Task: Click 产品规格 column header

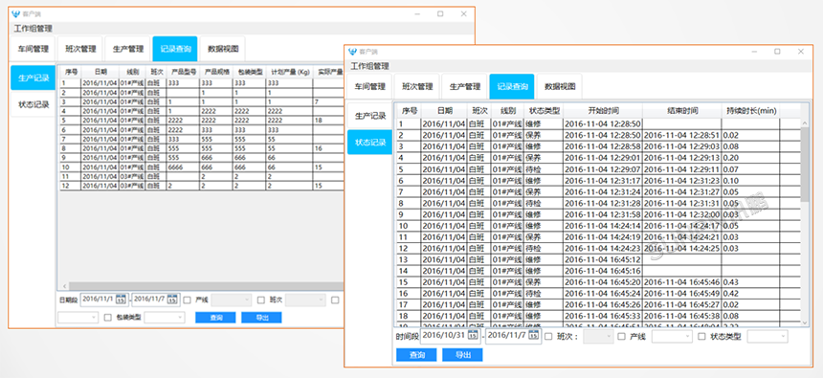Action: pyautogui.click(x=216, y=72)
